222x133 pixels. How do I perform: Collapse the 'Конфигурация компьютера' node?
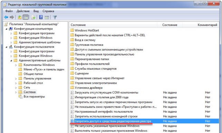point(7,29)
